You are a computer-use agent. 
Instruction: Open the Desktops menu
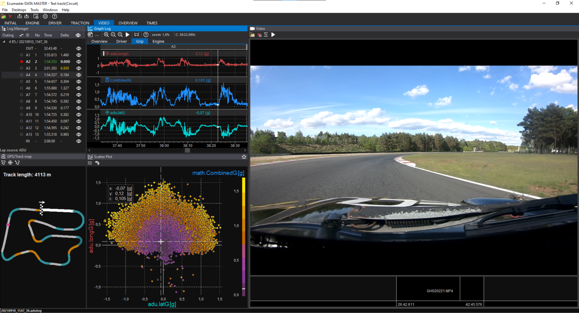click(19, 10)
